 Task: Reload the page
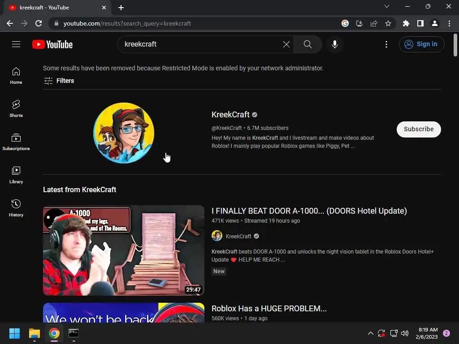(x=39, y=23)
